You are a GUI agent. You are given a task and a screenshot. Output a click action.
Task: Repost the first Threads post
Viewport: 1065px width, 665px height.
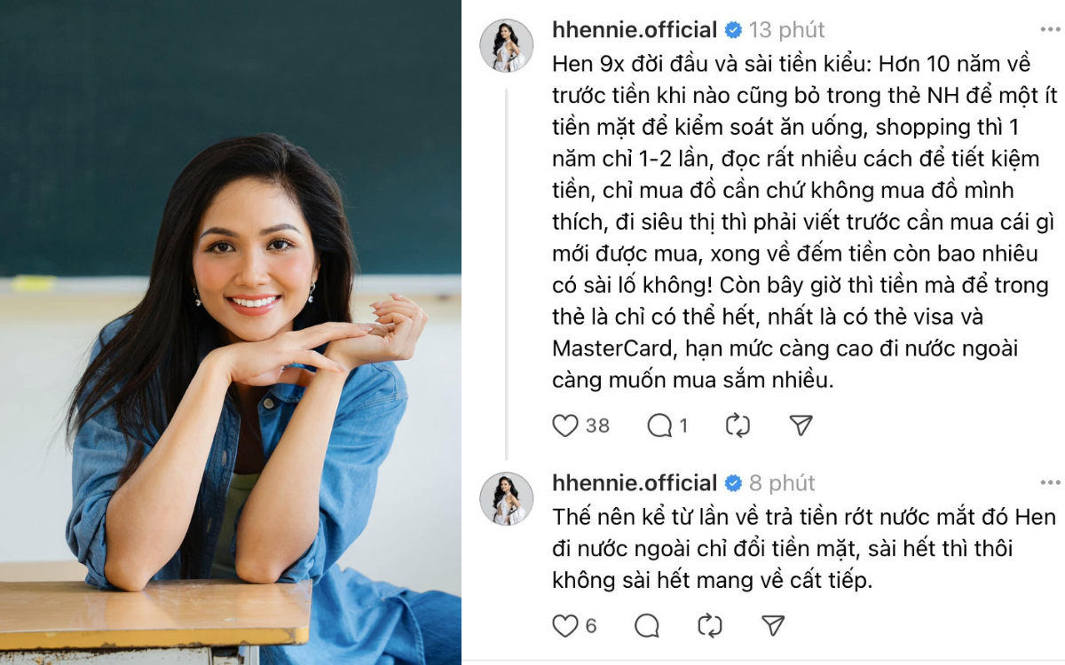click(738, 426)
